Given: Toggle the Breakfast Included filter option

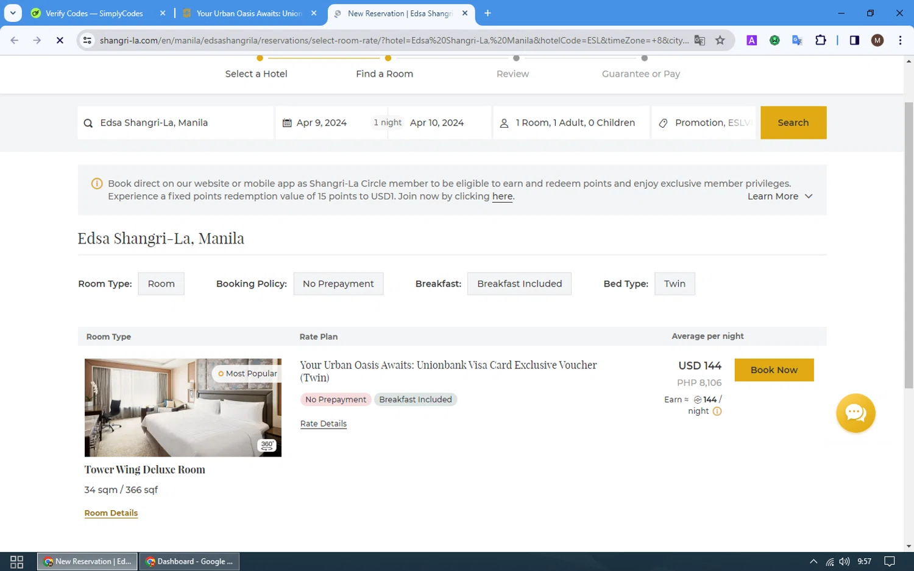Looking at the screenshot, I should coord(519,284).
